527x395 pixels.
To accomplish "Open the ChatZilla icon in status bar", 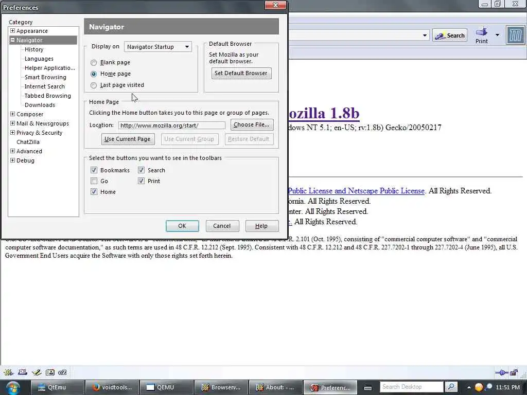I will 62,372.
